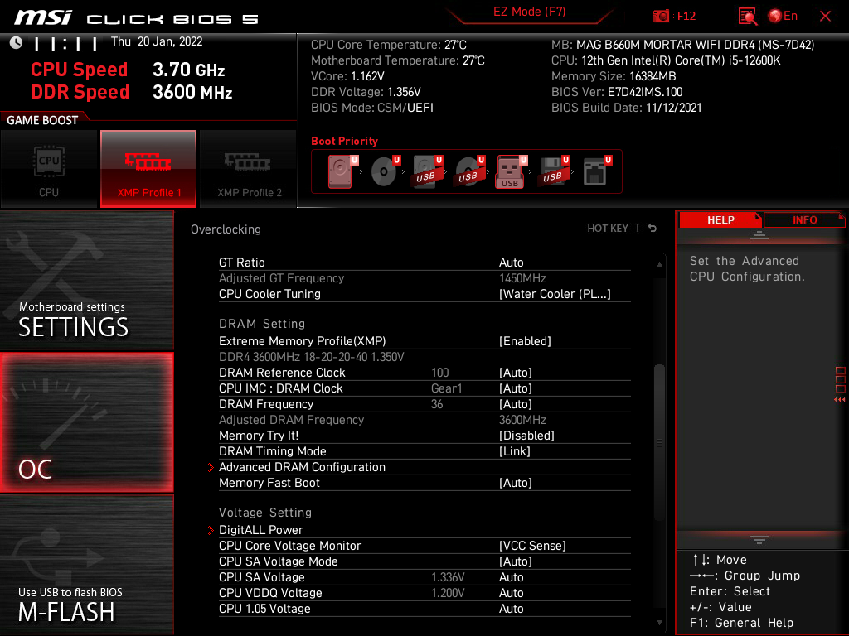Image resolution: width=849 pixels, height=636 pixels.
Task: Click the GAME BOOST label
Action: (x=42, y=120)
